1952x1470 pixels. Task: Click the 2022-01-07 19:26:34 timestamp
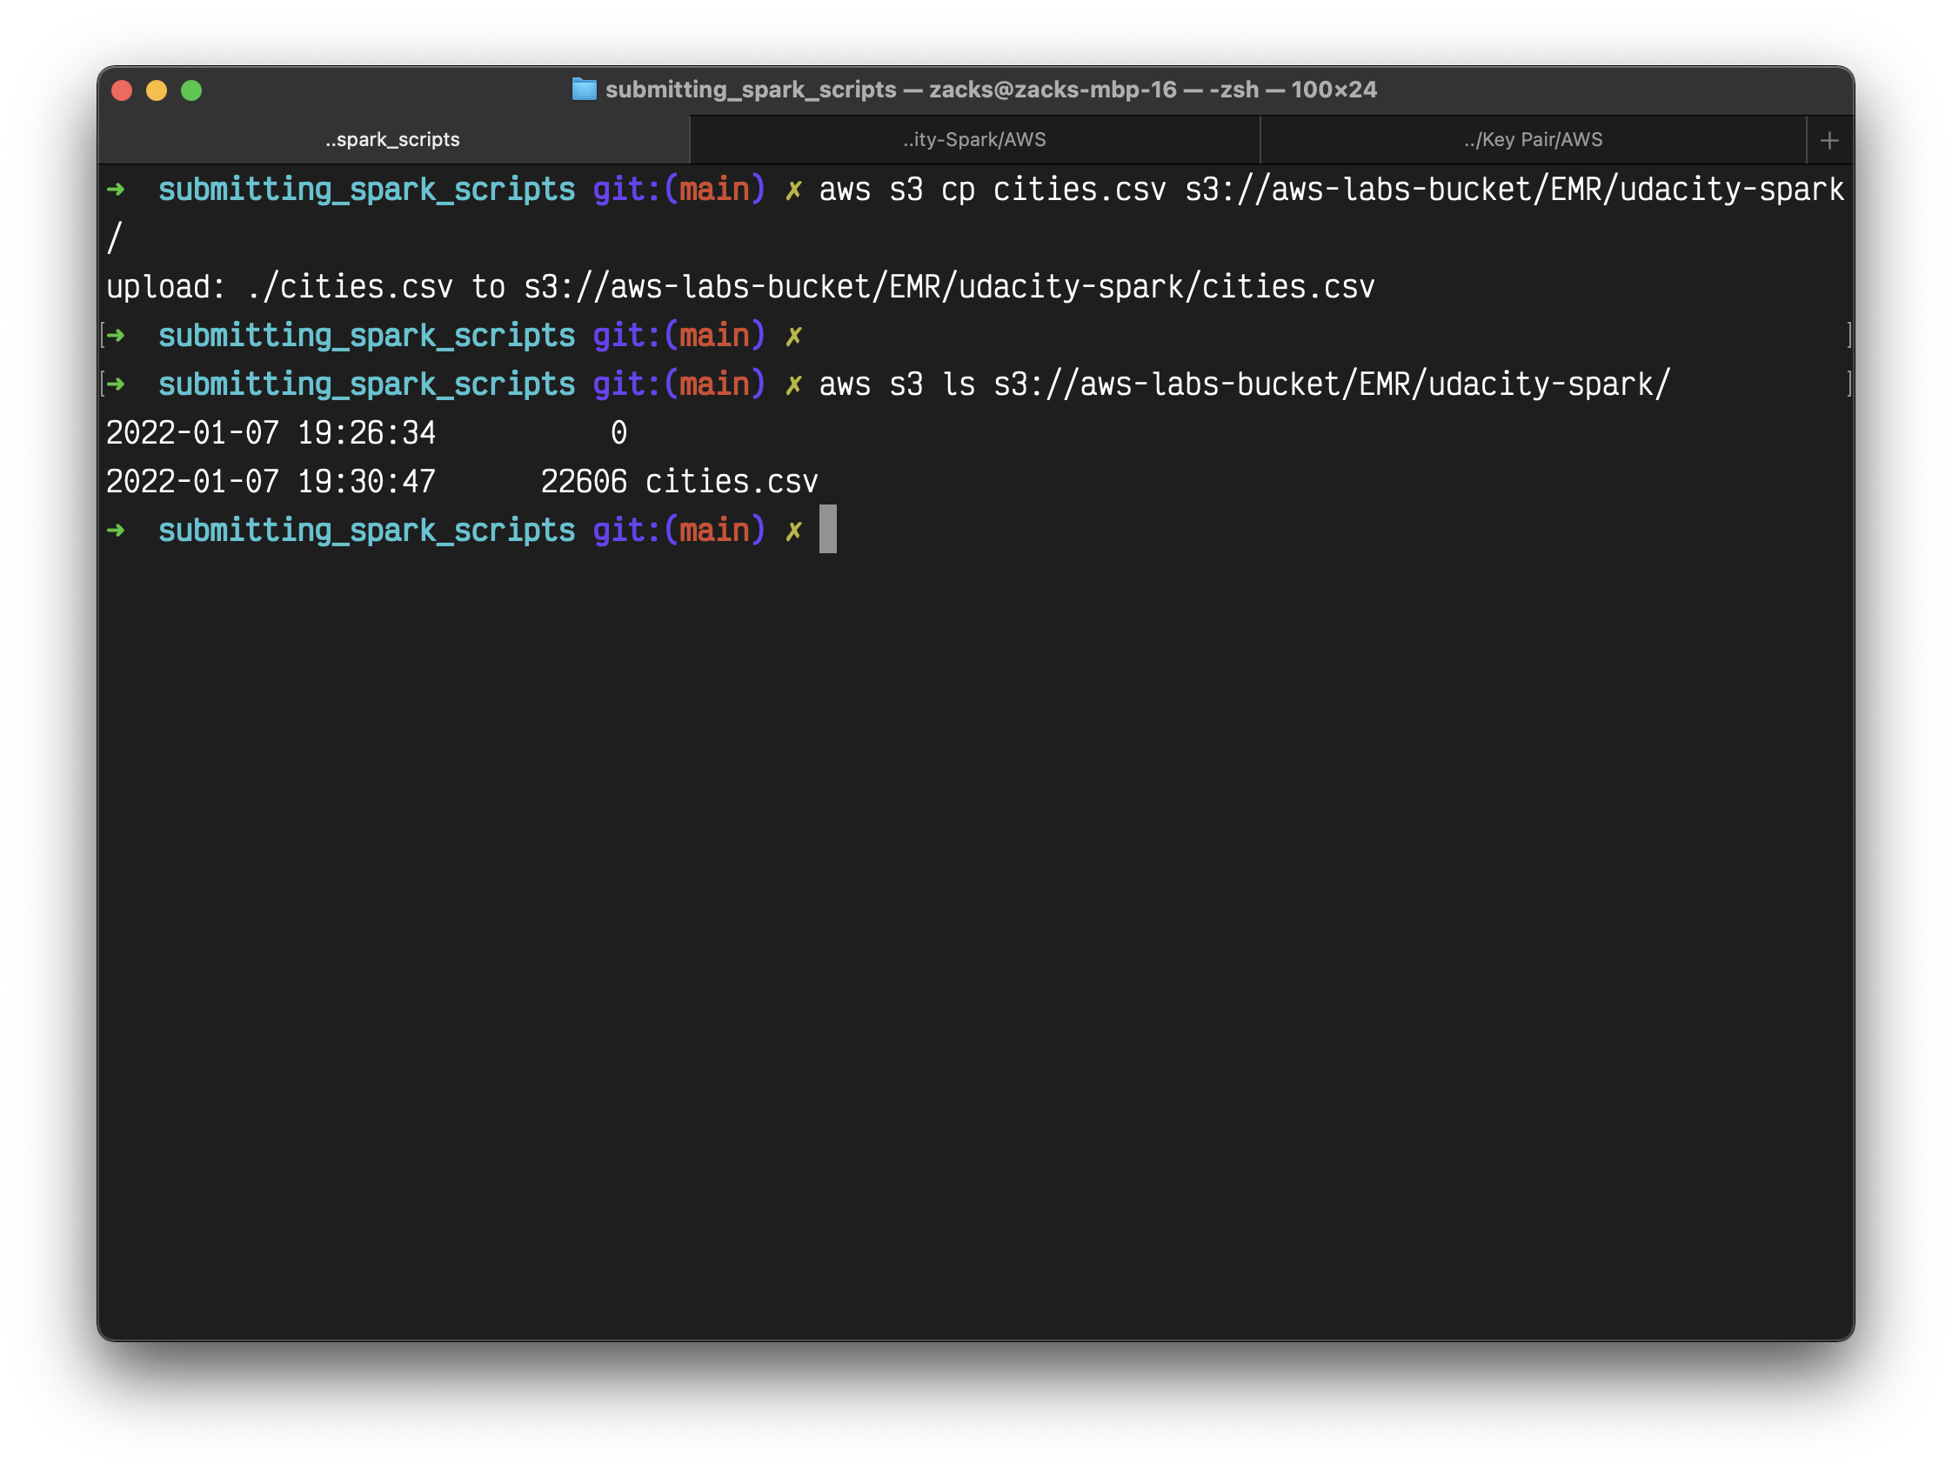[x=271, y=433]
